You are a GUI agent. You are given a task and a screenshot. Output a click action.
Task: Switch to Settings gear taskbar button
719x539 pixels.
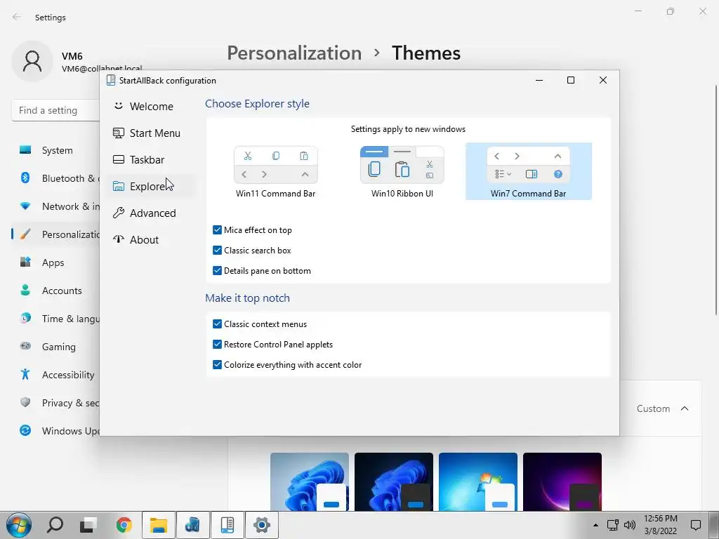pyautogui.click(x=262, y=525)
